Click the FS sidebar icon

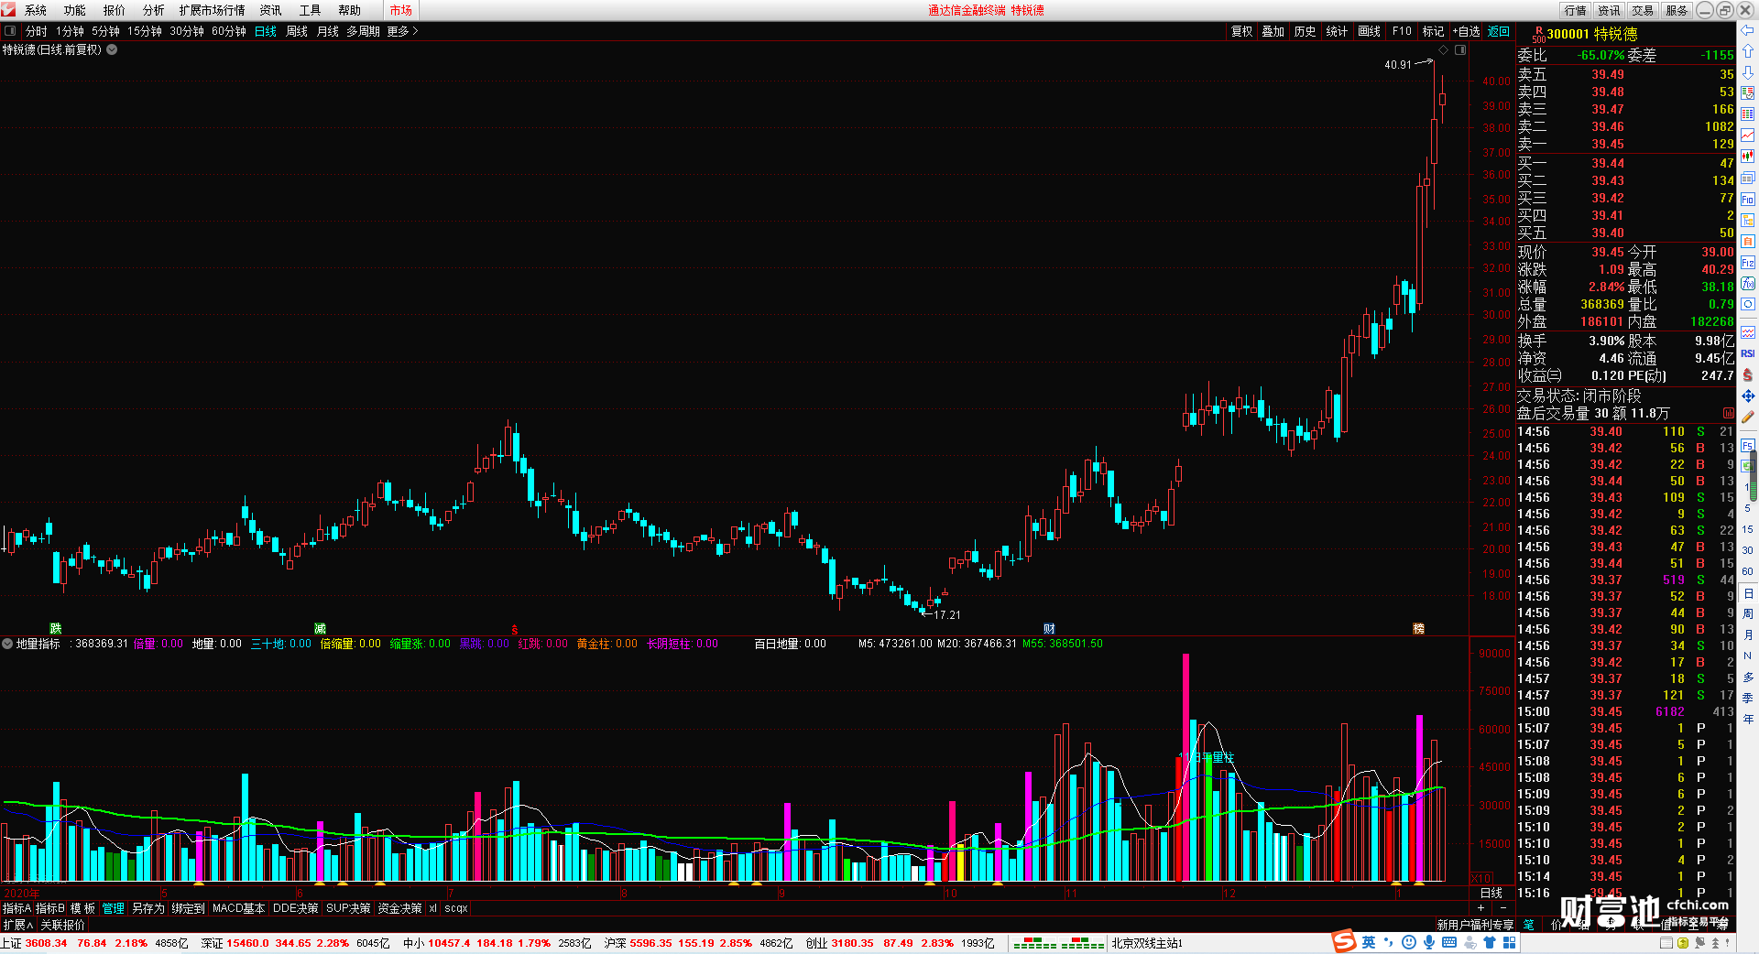pyautogui.click(x=1747, y=446)
